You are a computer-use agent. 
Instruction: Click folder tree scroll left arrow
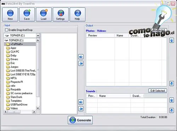[6, 112]
